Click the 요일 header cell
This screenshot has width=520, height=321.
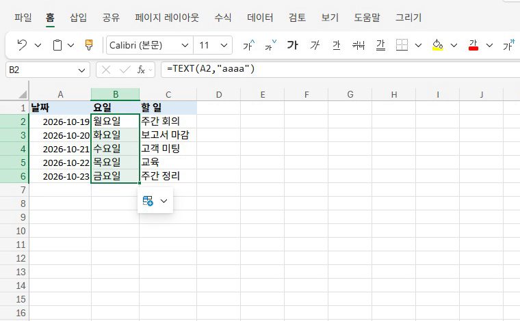[x=116, y=107]
